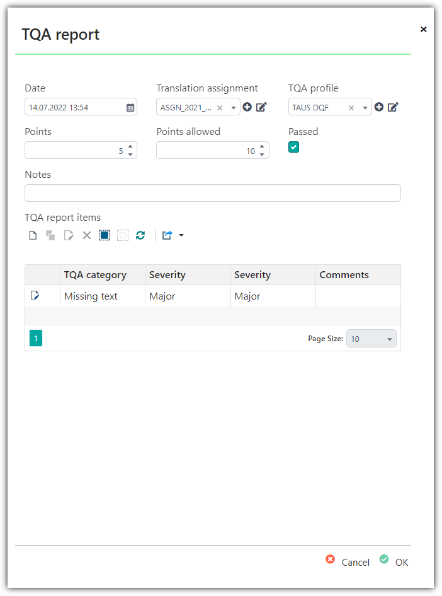Open the Page Size dropdown
The image size is (442, 596).
(371, 339)
